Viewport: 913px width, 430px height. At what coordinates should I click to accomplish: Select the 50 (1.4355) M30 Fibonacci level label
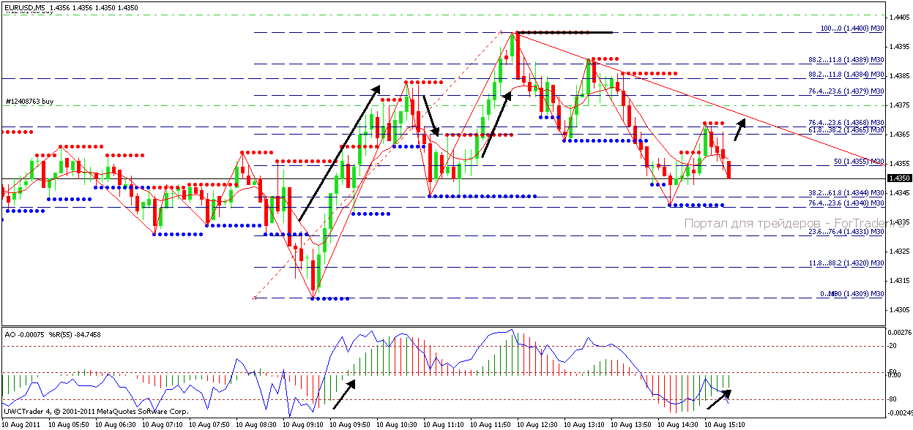point(860,162)
